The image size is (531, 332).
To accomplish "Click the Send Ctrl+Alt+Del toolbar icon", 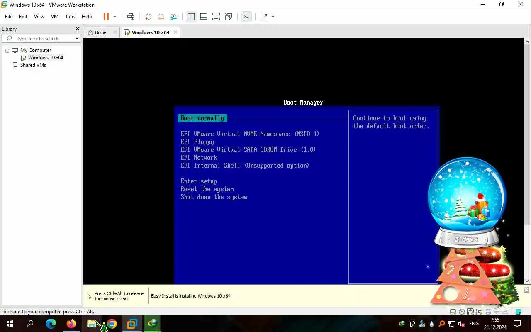I will (131, 17).
